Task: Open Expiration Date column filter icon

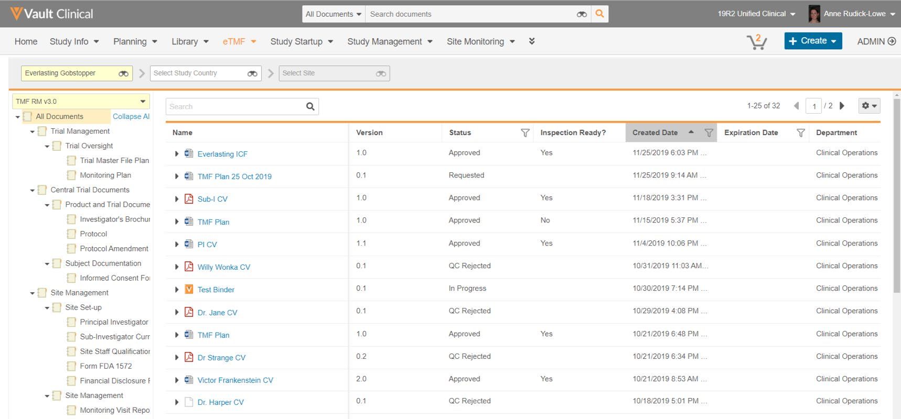Action: click(x=800, y=133)
